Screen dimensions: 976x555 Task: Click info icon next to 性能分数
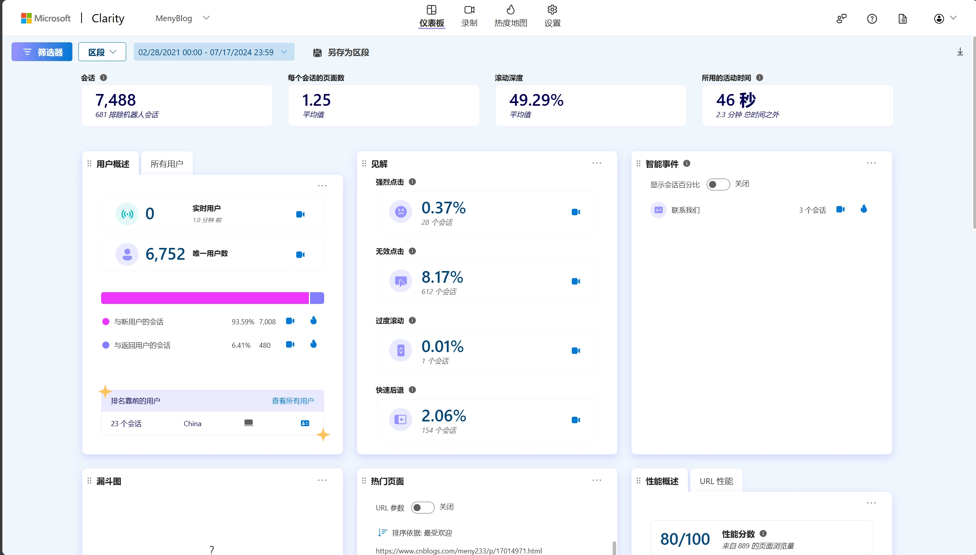click(763, 533)
